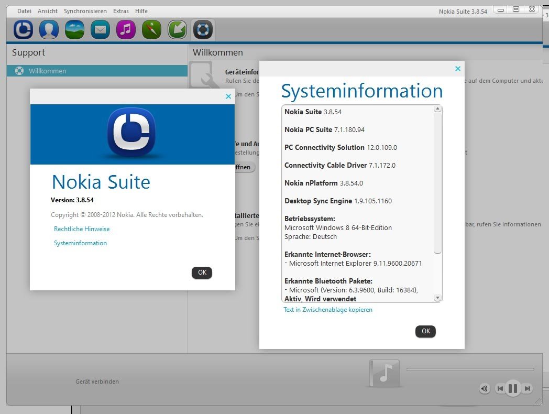The width and height of the screenshot is (549, 414).
Task: Open the Synchronisieren menu
Action: pyautogui.click(x=85, y=11)
